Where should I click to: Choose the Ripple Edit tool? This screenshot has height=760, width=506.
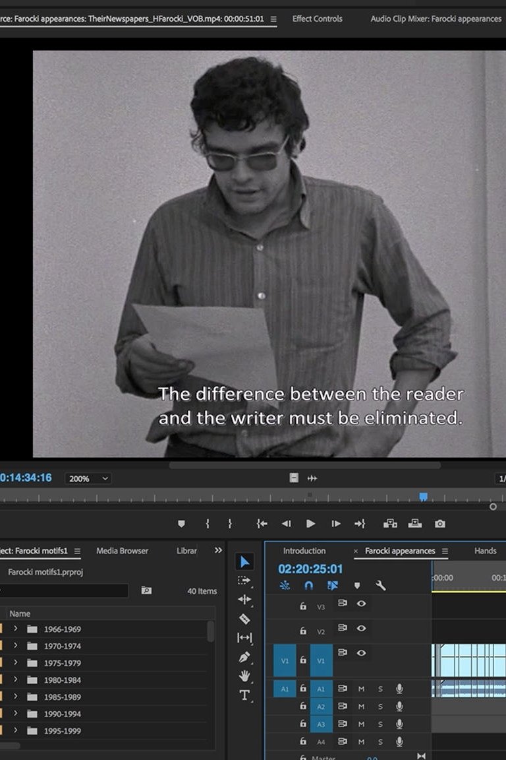244,600
